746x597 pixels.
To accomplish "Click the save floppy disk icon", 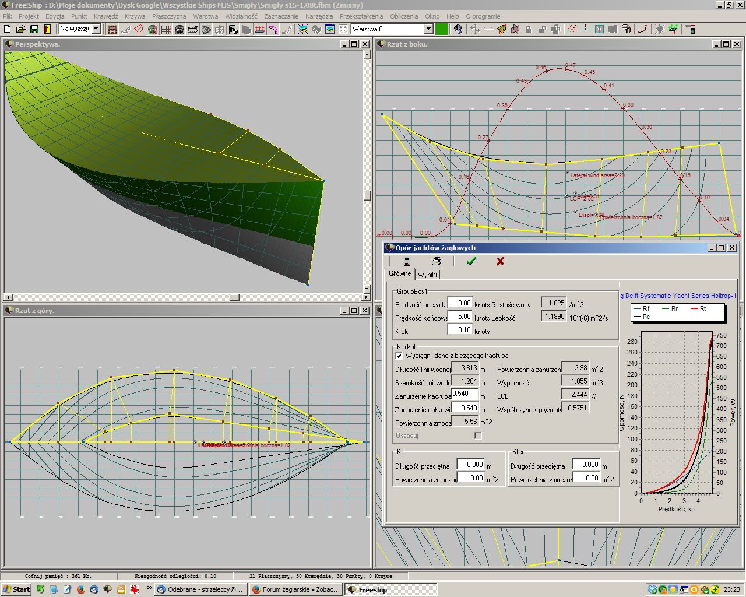I will tap(34, 29).
